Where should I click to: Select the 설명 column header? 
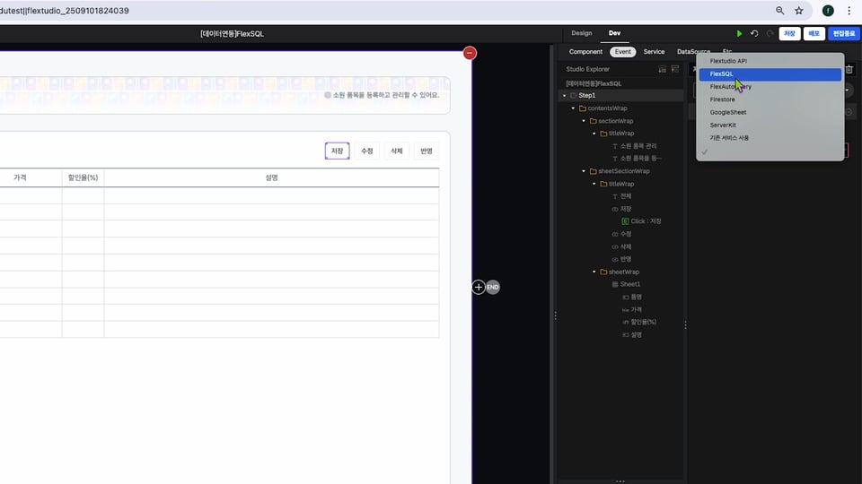pyautogui.click(x=271, y=177)
